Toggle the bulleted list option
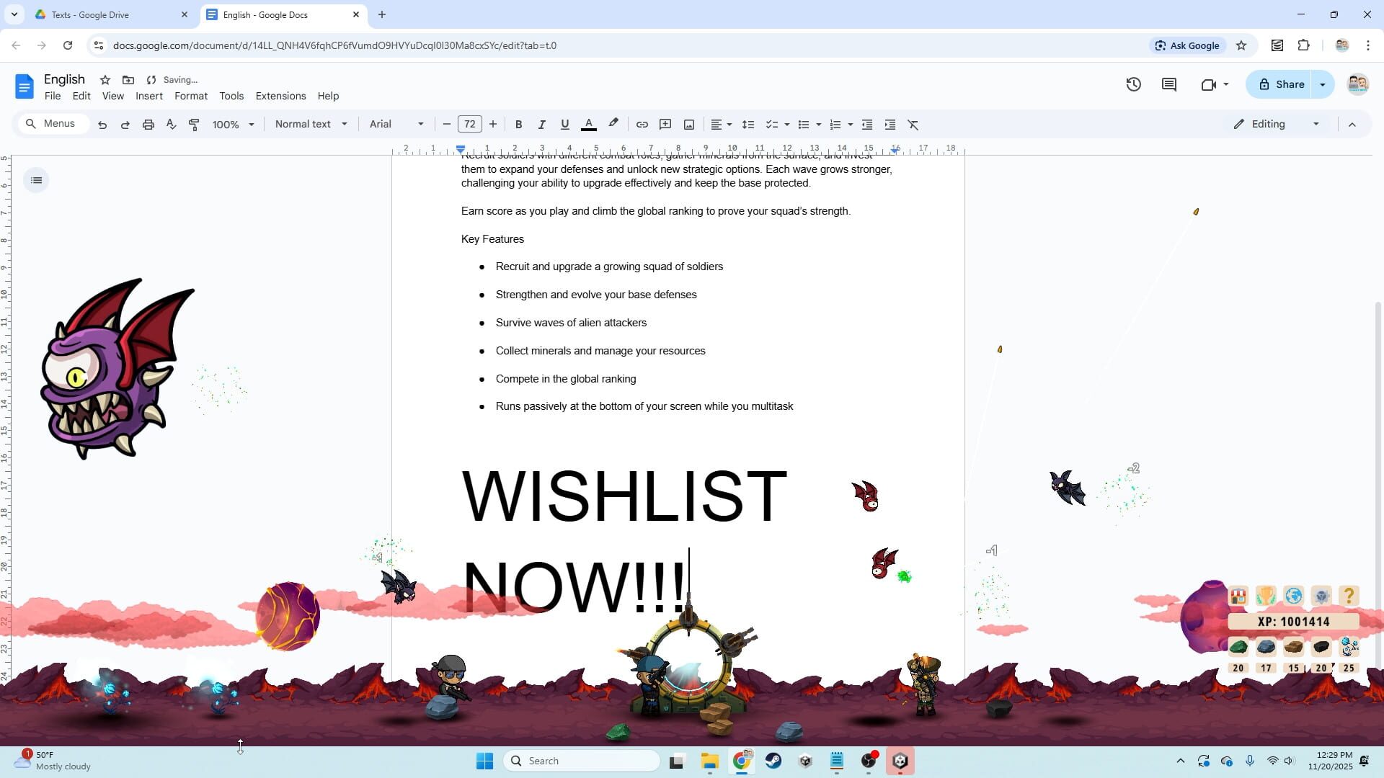Image resolution: width=1384 pixels, height=778 pixels. 804,124
